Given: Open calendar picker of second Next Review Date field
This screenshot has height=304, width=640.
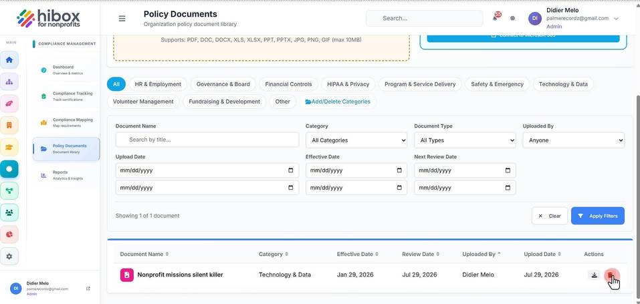Looking at the screenshot, I should [x=508, y=188].
